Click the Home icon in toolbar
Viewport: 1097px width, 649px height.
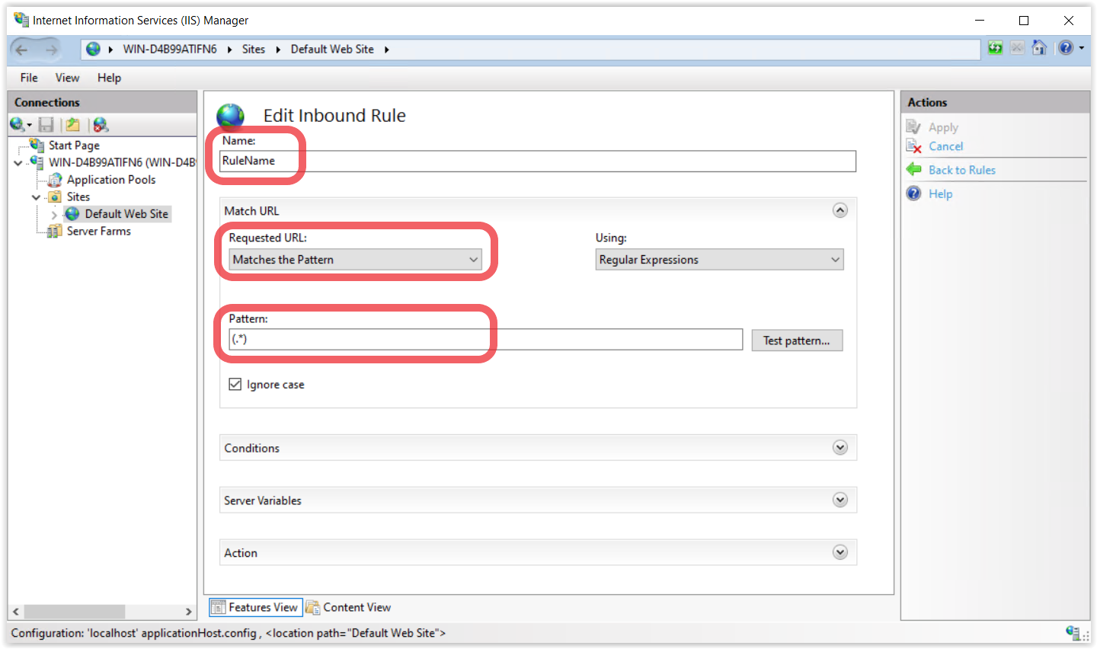[x=1039, y=48]
